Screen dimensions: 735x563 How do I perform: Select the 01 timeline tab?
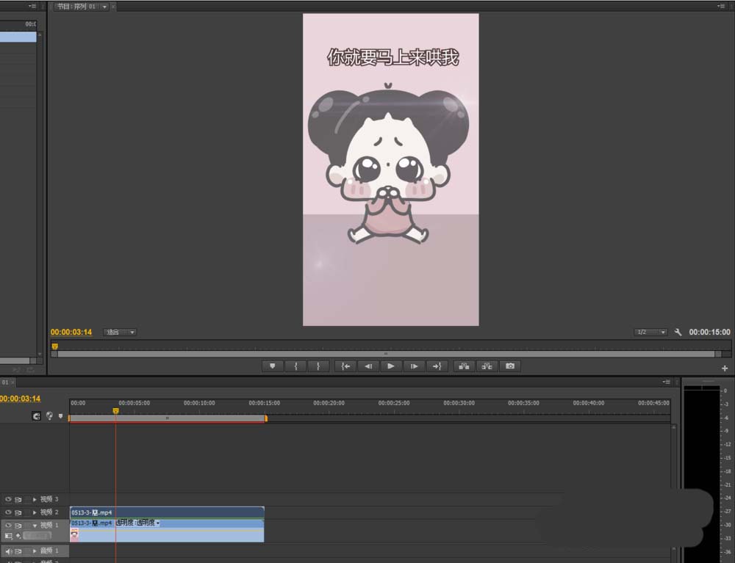pyautogui.click(x=4, y=382)
